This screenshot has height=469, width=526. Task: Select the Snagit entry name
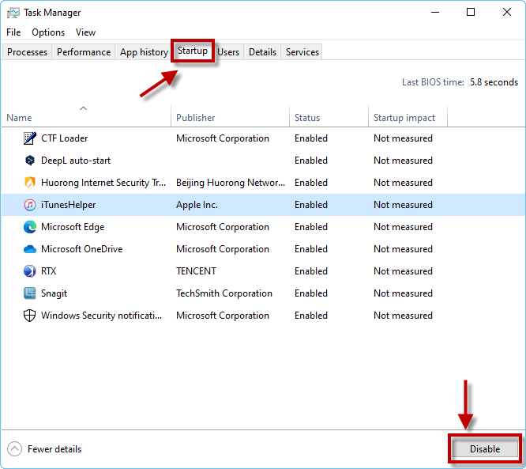click(54, 293)
